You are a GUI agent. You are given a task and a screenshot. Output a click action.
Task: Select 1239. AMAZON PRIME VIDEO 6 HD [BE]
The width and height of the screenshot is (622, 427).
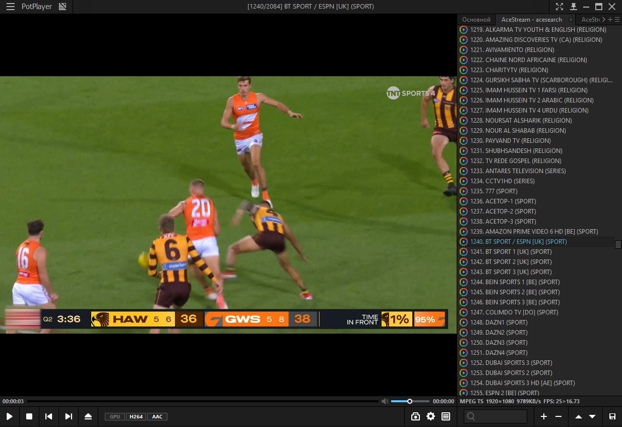(x=536, y=232)
